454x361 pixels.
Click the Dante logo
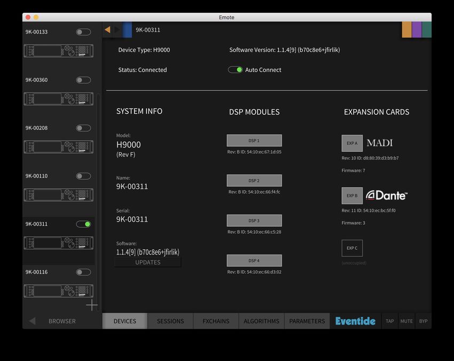click(x=387, y=195)
